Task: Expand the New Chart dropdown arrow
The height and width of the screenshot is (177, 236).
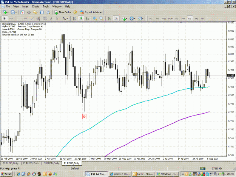Action: [8, 12]
